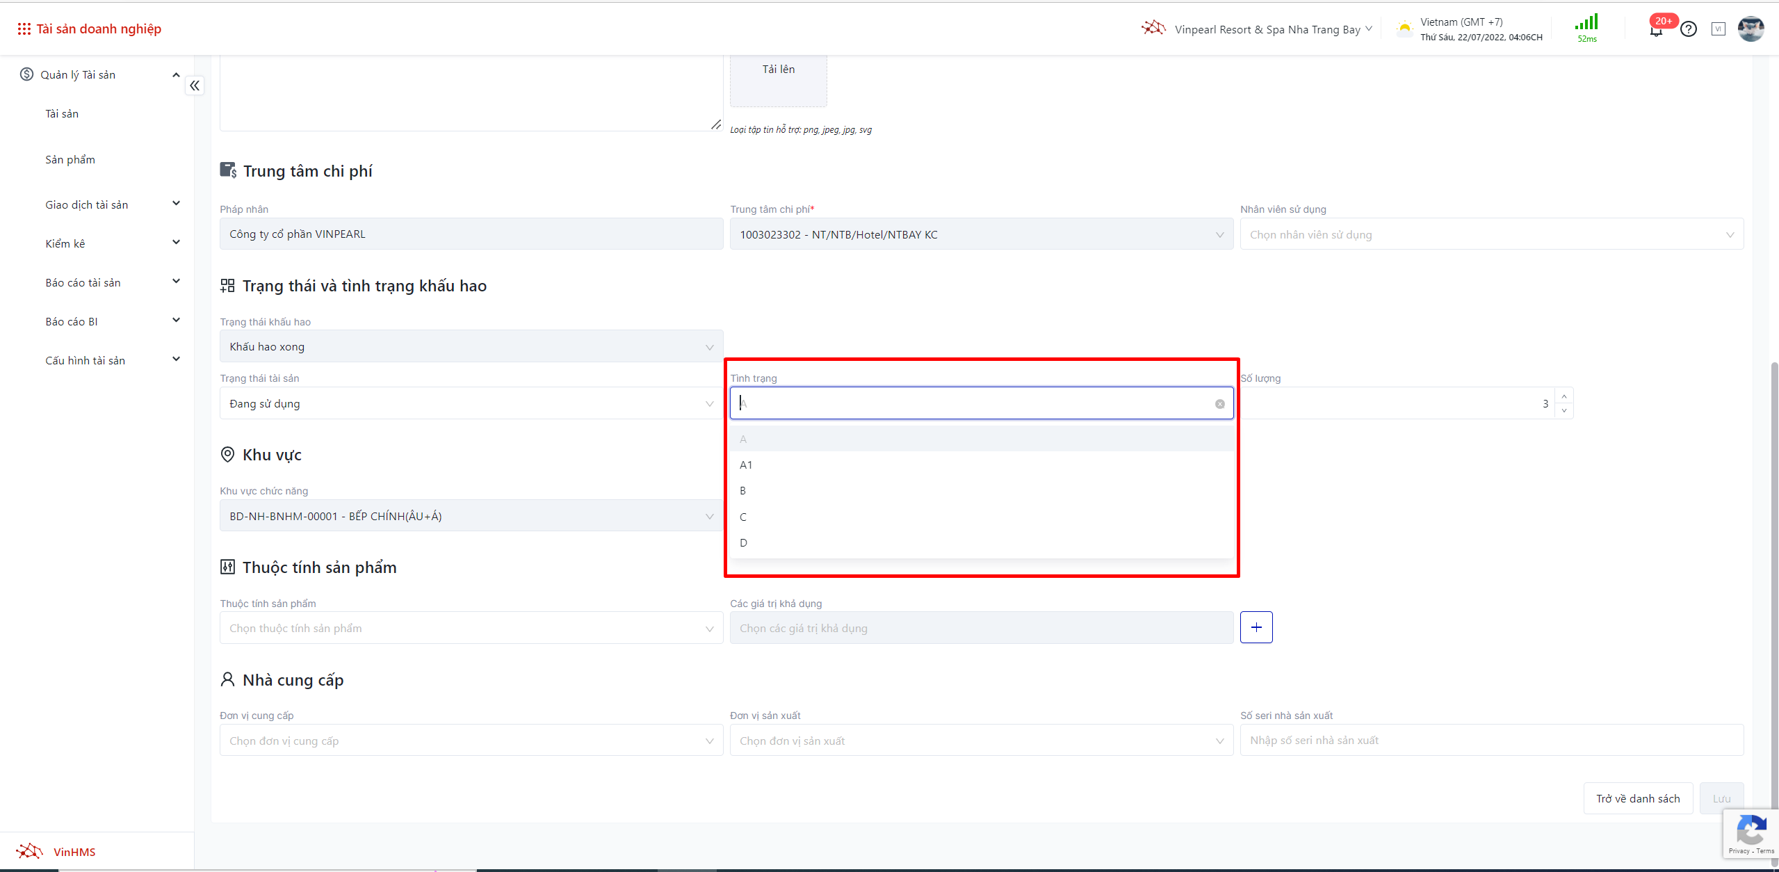Decrease the Số lượng value with down arrow
The width and height of the screenshot is (1779, 872).
pos(1564,411)
